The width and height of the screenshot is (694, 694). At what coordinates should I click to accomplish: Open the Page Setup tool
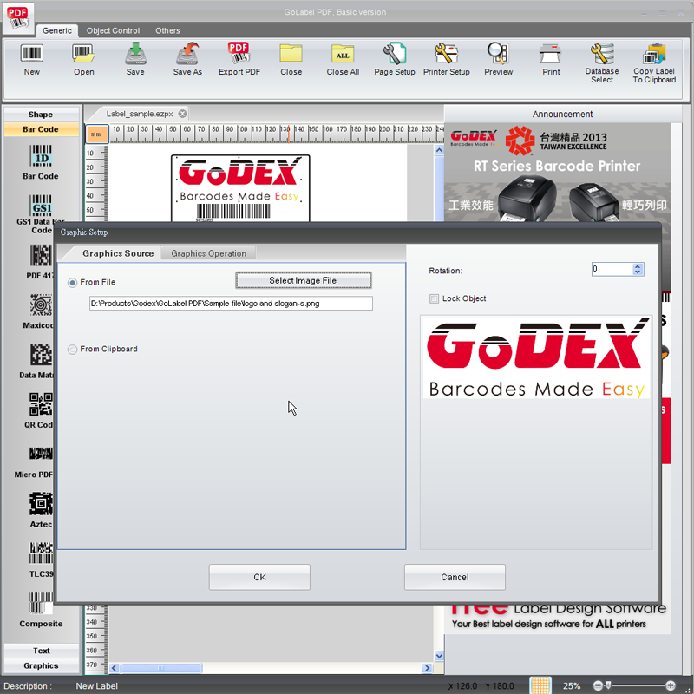coord(394,53)
